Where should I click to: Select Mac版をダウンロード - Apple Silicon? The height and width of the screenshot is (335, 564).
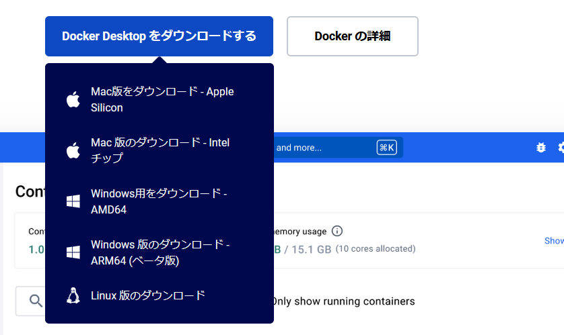[x=162, y=99]
